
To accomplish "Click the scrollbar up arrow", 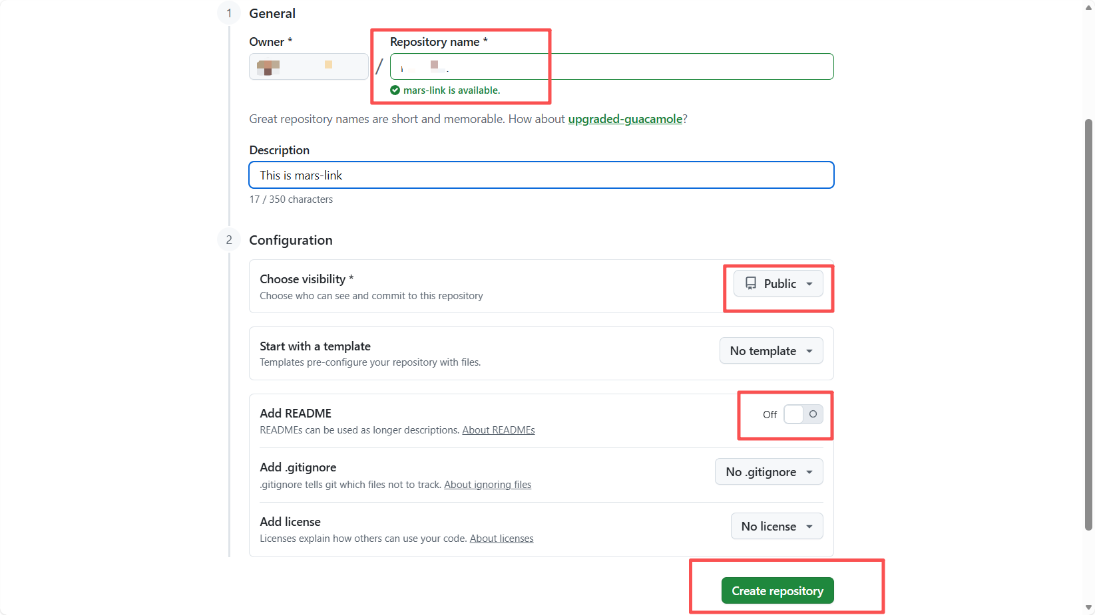I will (1088, 7).
